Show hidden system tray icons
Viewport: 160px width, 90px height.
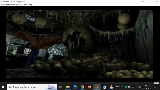coord(122,87)
